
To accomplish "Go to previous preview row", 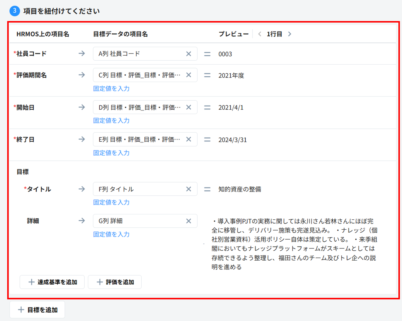I will 260,34.
